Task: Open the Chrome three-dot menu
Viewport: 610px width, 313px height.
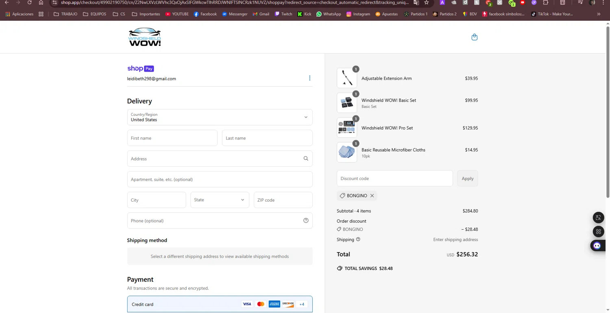Action: click(x=603, y=2)
